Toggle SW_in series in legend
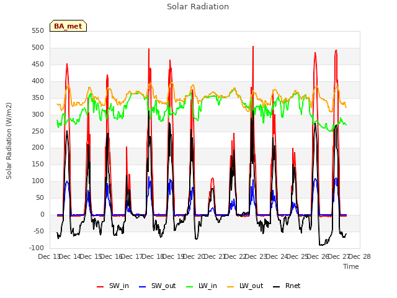 [x=113, y=286]
